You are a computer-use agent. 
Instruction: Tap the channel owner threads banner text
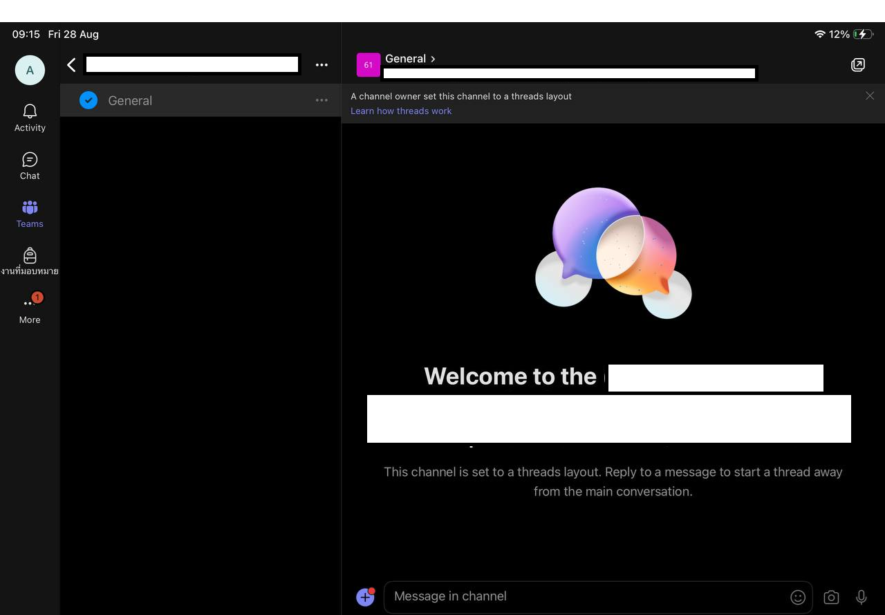(x=461, y=96)
